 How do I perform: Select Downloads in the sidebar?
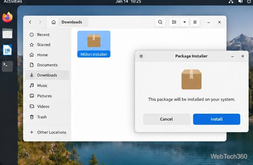pyautogui.click(x=47, y=75)
